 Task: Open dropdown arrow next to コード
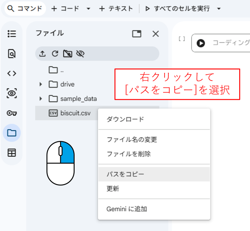89,9
